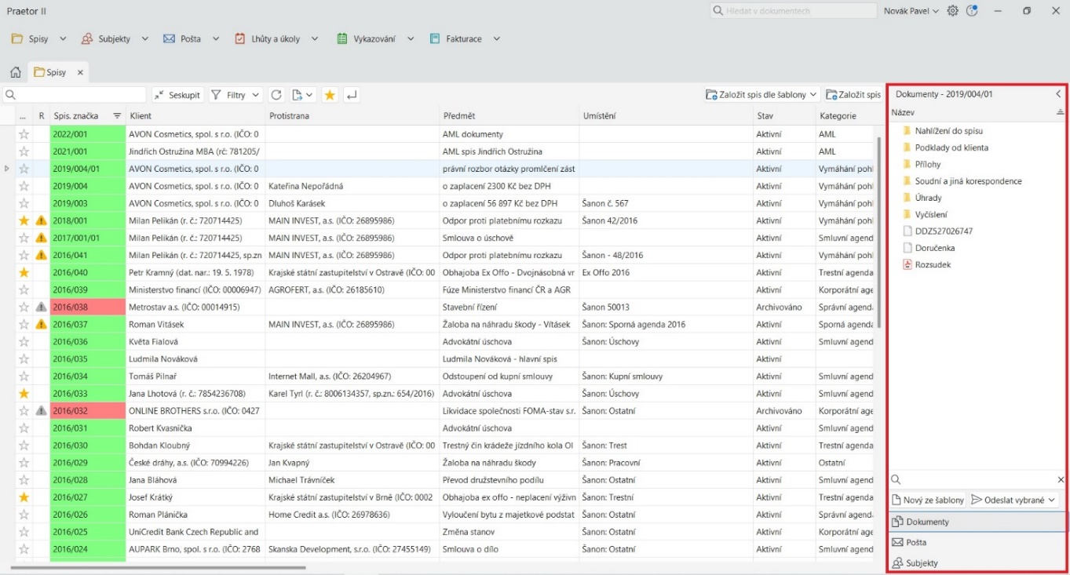The image size is (1070, 575).
Task: Click the enter arrow icon in toolbar
Action: (352, 95)
